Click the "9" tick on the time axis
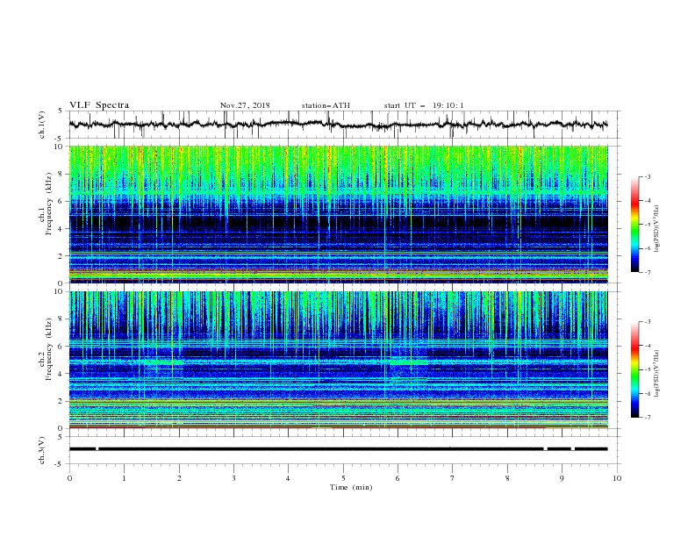 point(562,478)
